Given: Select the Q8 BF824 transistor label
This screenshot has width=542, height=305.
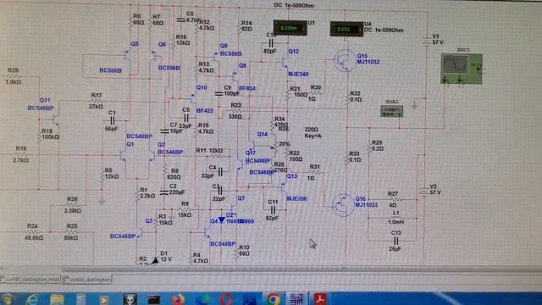Looking at the screenshot, I should coord(246,77).
